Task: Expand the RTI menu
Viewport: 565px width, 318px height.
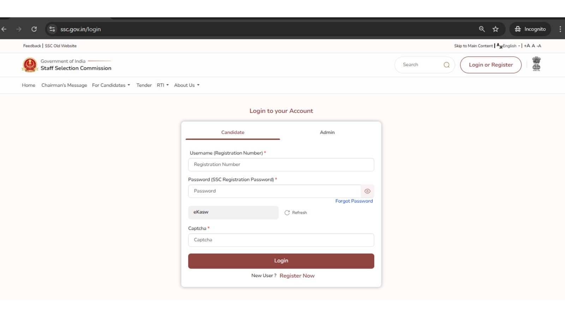Action: (x=163, y=85)
